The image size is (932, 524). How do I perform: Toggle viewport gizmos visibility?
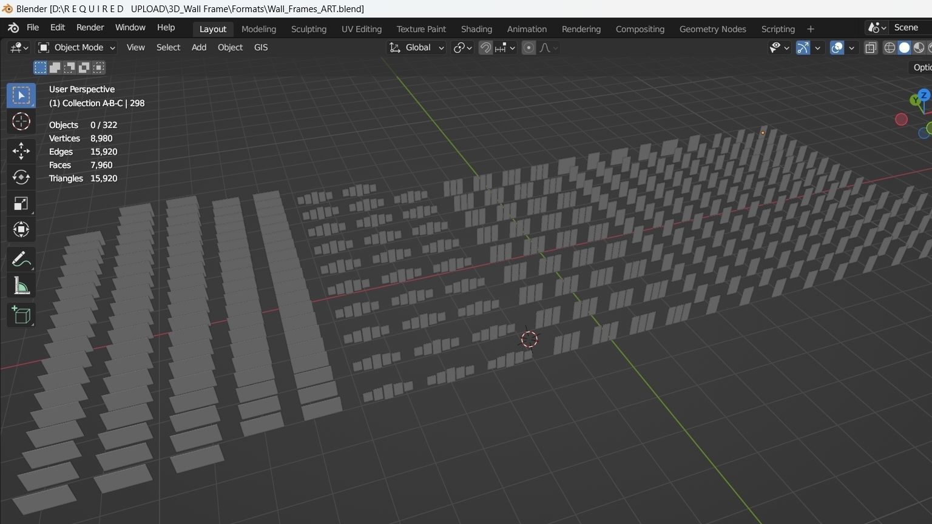(803, 48)
